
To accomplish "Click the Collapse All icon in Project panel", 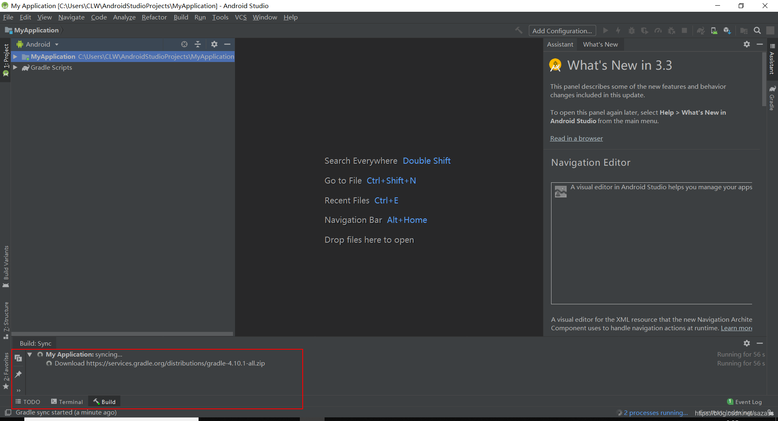I will [198, 44].
